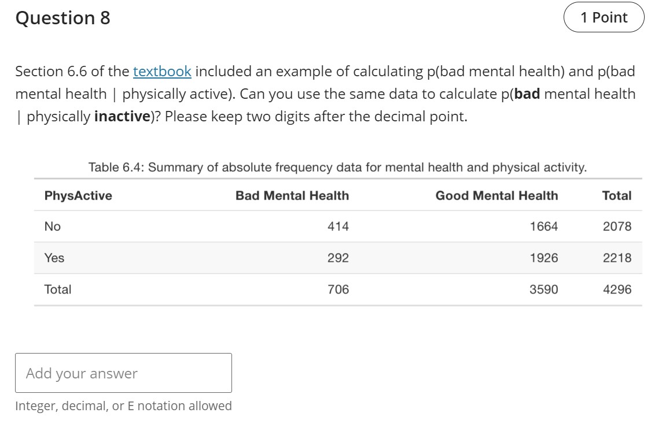This screenshot has width=662, height=446.
Task: Open the textbook hyperlink
Action: pos(162,71)
